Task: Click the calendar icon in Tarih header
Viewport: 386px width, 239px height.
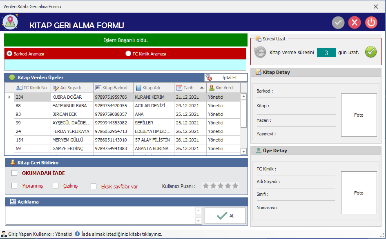Action: [x=179, y=88]
